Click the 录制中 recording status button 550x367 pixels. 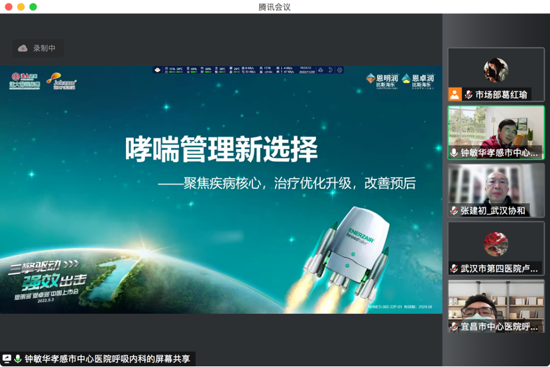coord(38,48)
